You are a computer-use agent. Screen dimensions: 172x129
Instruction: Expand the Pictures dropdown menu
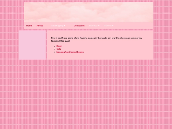pos(109,26)
